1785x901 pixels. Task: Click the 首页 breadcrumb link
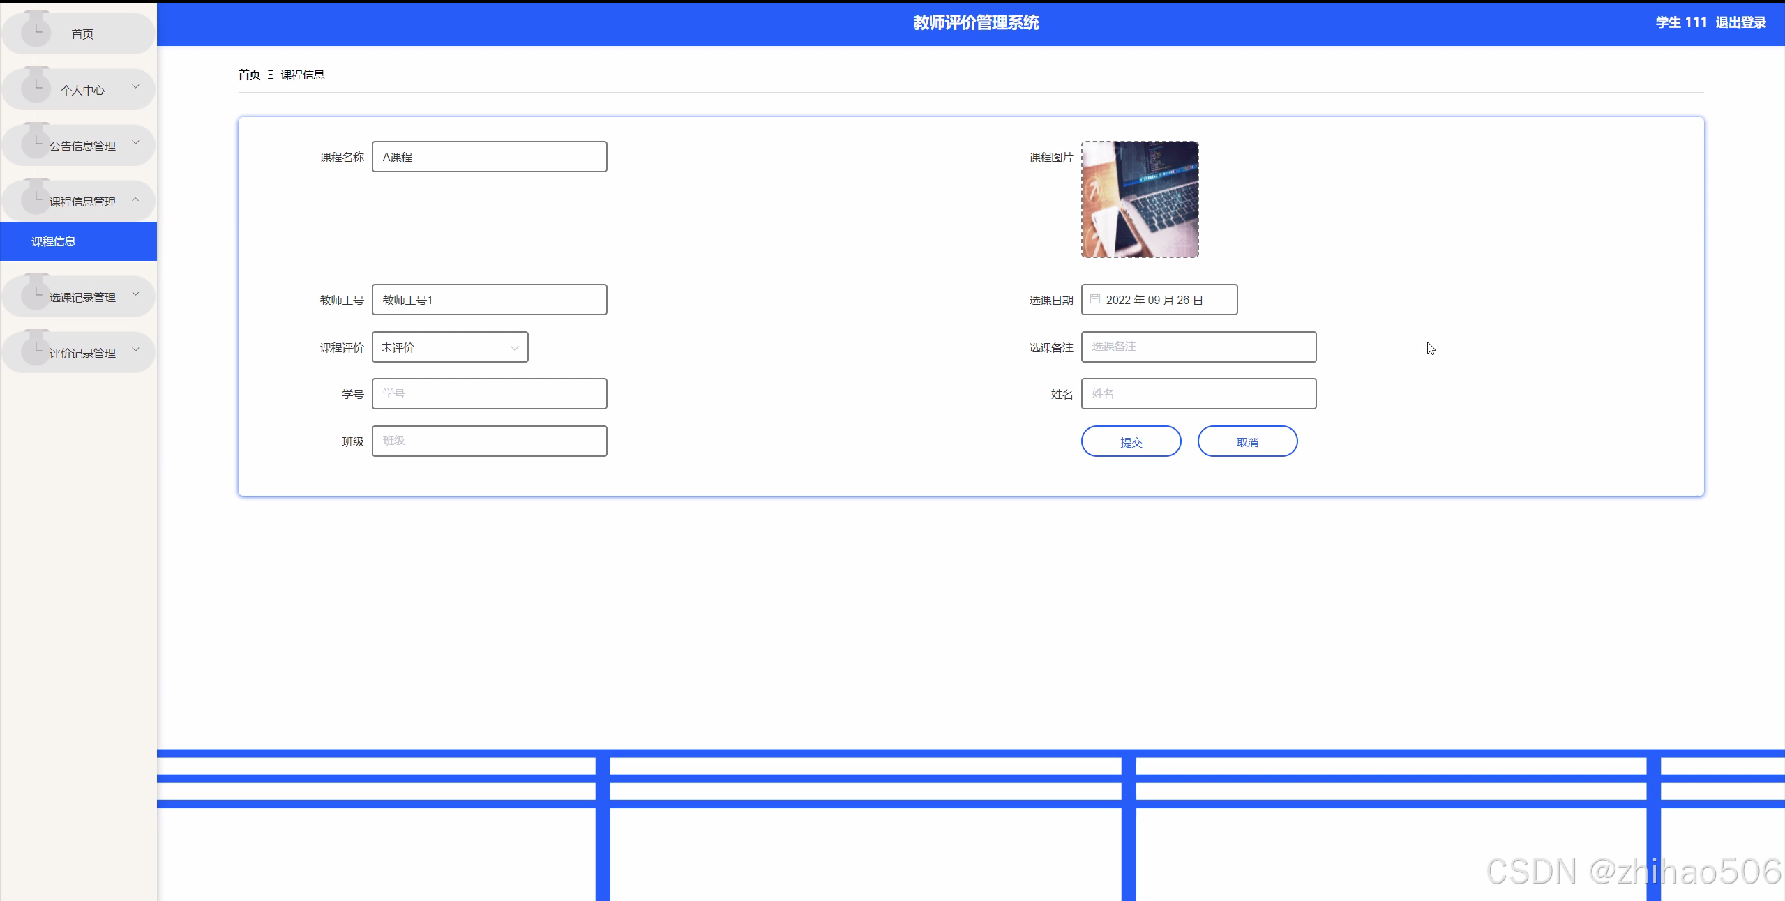click(249, 75)
